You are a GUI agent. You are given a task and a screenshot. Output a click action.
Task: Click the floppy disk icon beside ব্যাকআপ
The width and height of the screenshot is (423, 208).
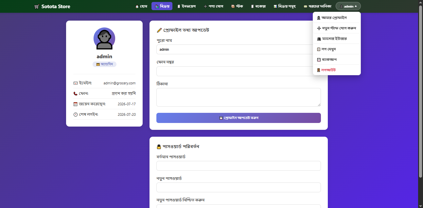(x=319, y=60)
